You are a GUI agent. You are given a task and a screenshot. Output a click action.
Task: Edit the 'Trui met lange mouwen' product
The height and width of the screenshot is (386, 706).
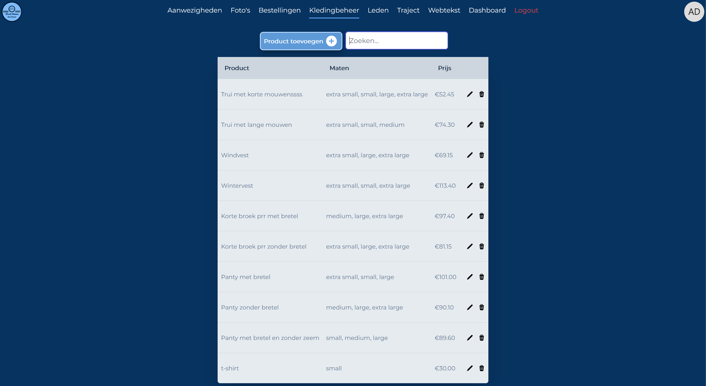(470, 125)
